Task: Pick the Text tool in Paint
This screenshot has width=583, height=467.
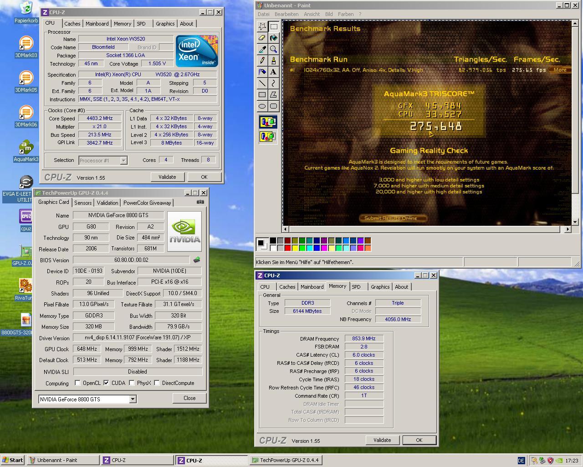Action: pos(273,72)
